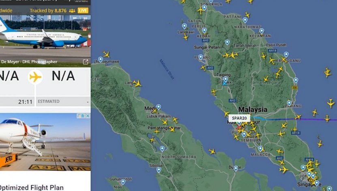Click the yellow plane route icon between N/A
The image size is (337, 191).
point(35,77)
